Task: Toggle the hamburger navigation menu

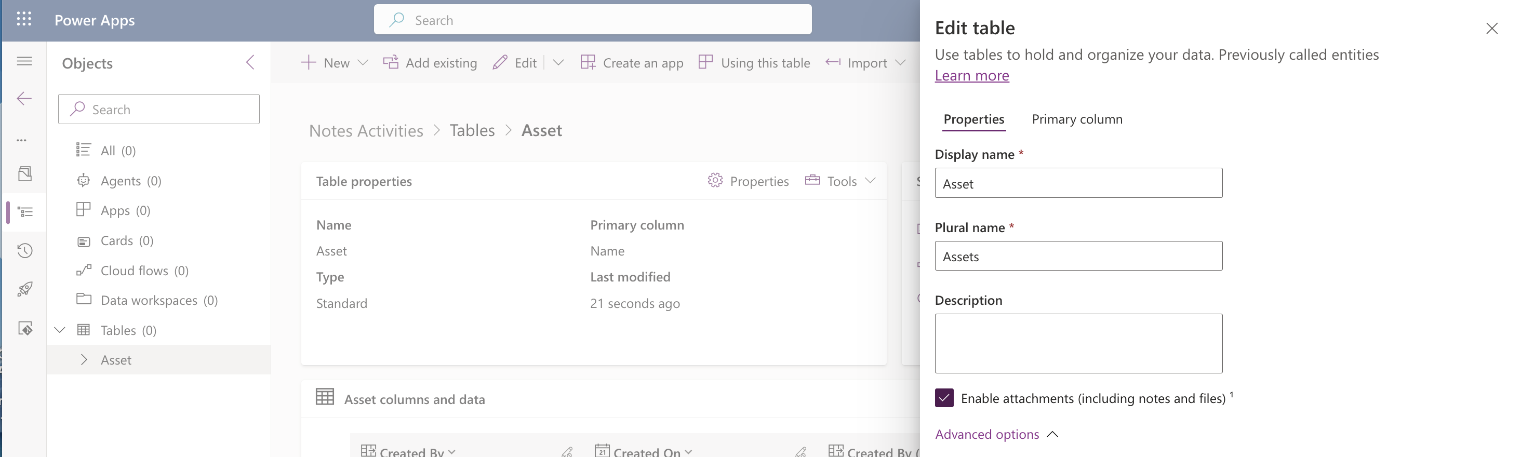Action: click(x=24, y=61)
